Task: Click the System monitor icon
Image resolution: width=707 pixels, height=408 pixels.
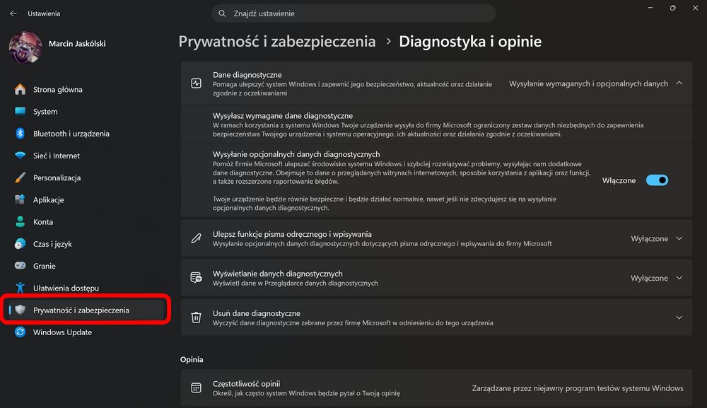Action: coord(20,111)
